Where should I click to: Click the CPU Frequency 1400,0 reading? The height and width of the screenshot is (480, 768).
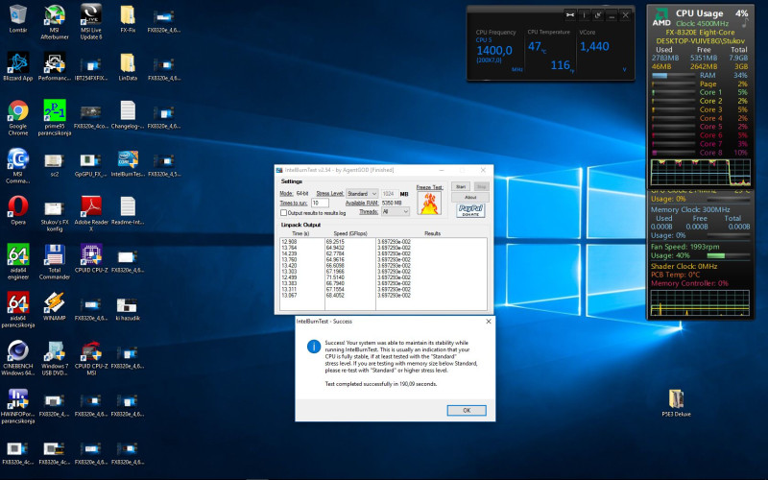click(x=494, y=51)
